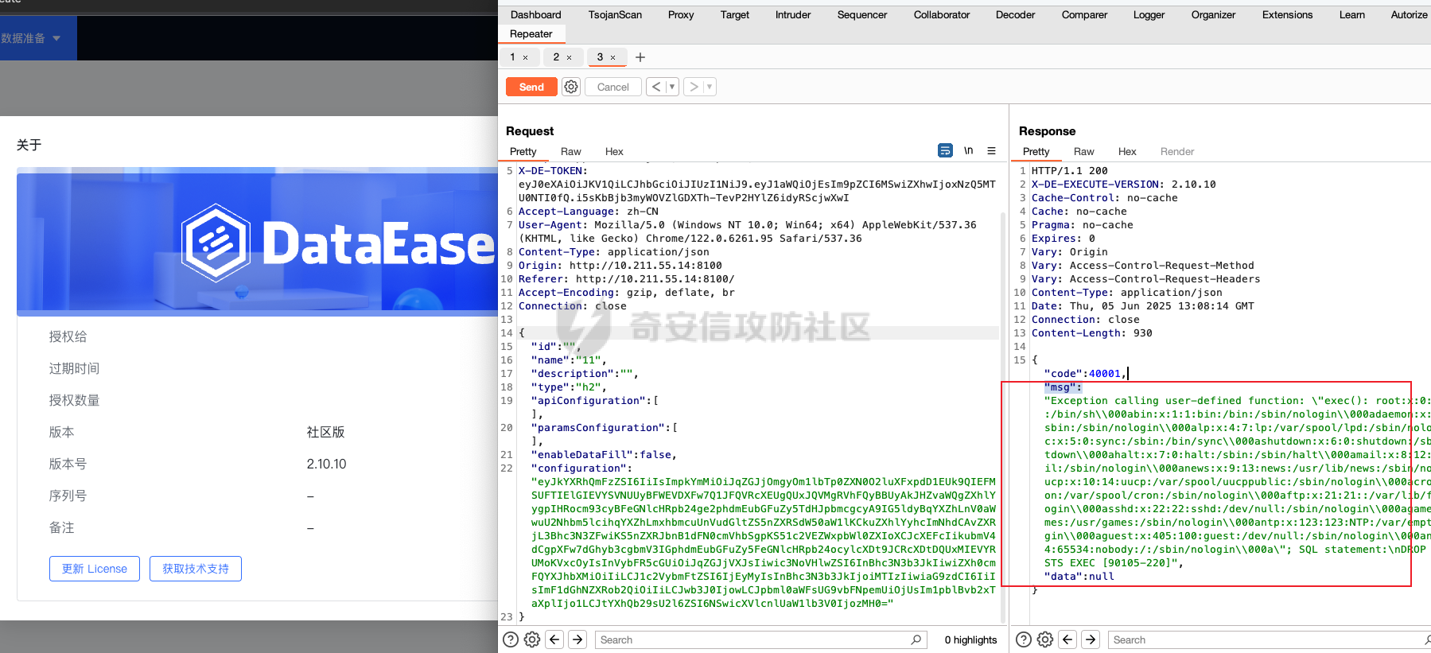The image size is (1431, 653).
Task: Switch Response view to Hex
Action: (1127, 151)
